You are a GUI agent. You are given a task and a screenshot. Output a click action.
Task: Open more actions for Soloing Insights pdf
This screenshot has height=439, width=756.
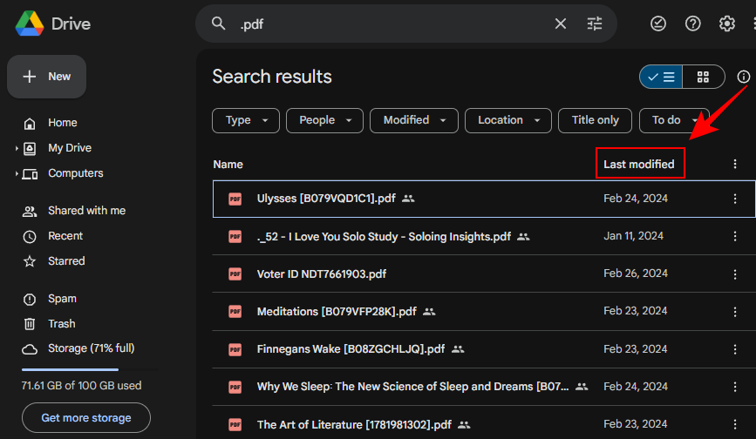click(735, 236)
